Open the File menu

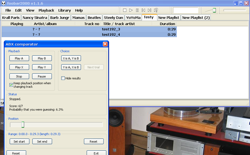point(8,10)
